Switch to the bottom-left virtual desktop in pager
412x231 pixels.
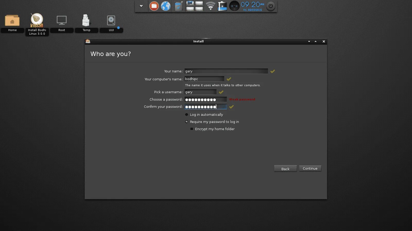[x=190, y=9]
